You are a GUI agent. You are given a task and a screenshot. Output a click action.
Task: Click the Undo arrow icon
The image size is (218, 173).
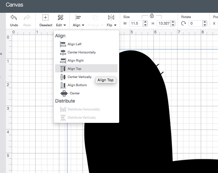tap(14, 17)
